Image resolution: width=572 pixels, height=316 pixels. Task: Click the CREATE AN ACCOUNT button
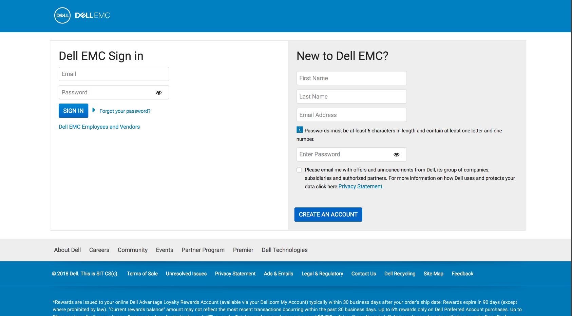328,214
